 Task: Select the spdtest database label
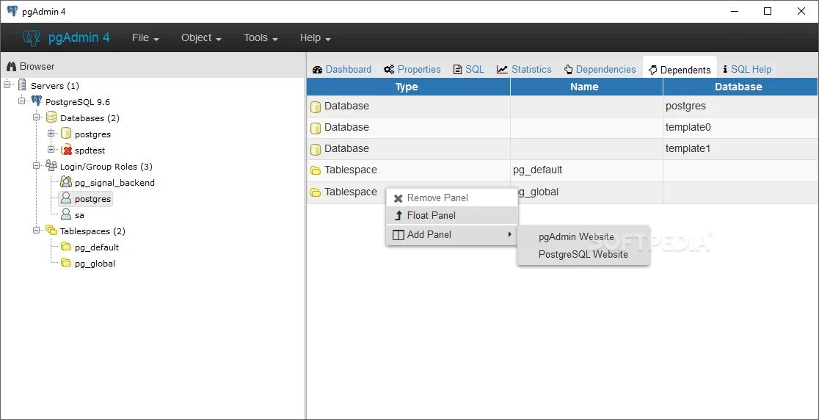click(x=90, y=151)
